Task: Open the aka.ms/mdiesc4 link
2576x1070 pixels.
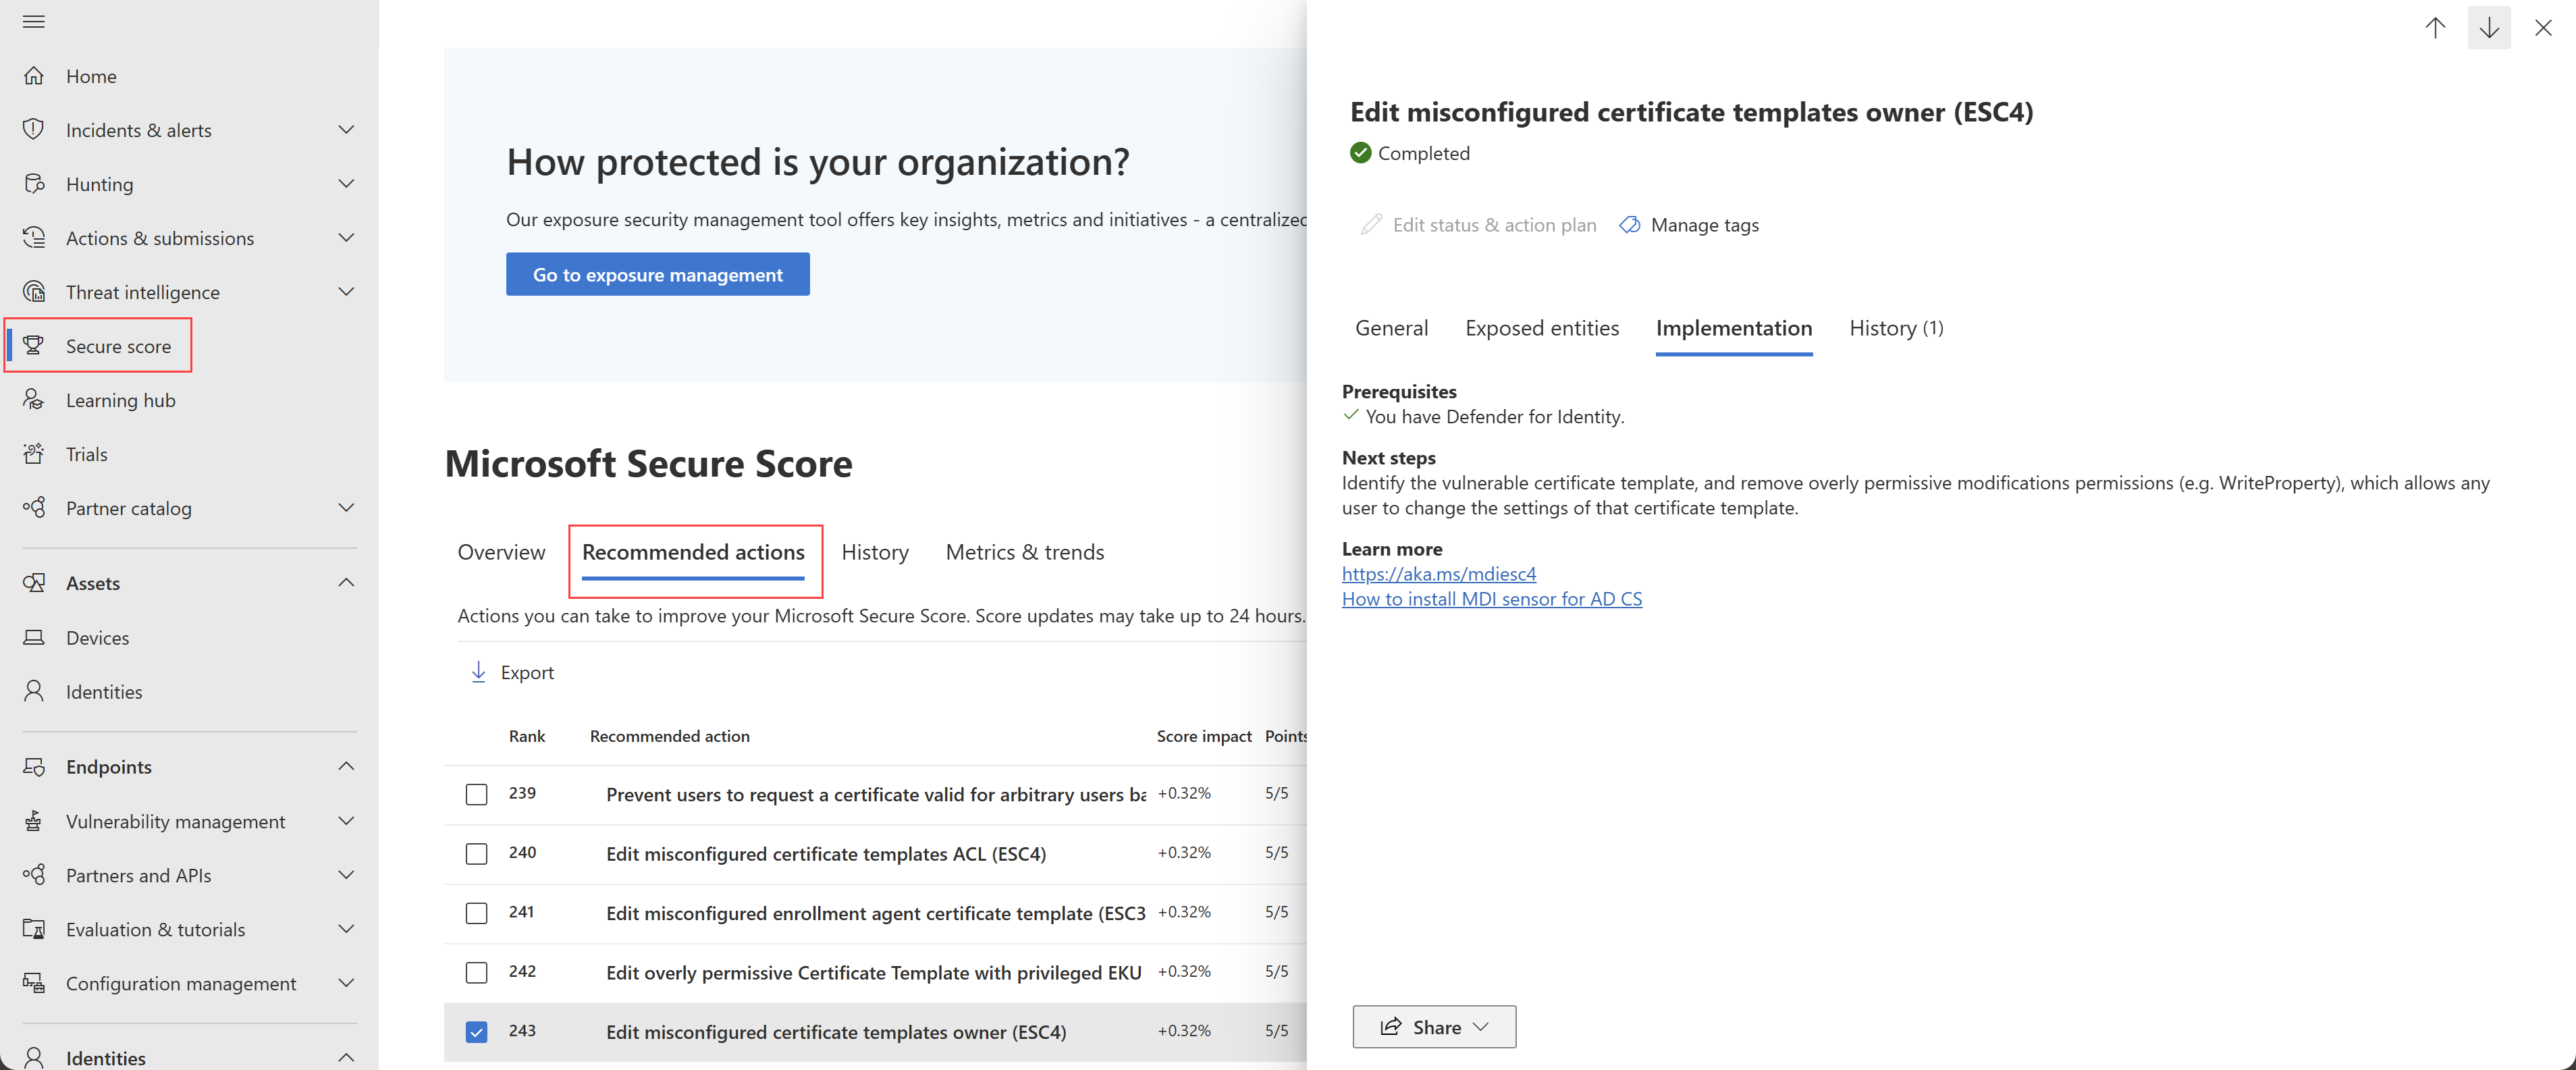Action: pos(1438,574)
